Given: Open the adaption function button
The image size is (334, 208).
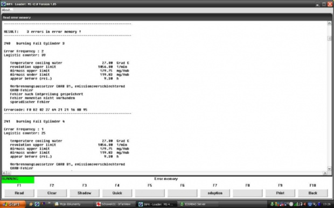Looking at the screenshot, I should tap(215, 193).
